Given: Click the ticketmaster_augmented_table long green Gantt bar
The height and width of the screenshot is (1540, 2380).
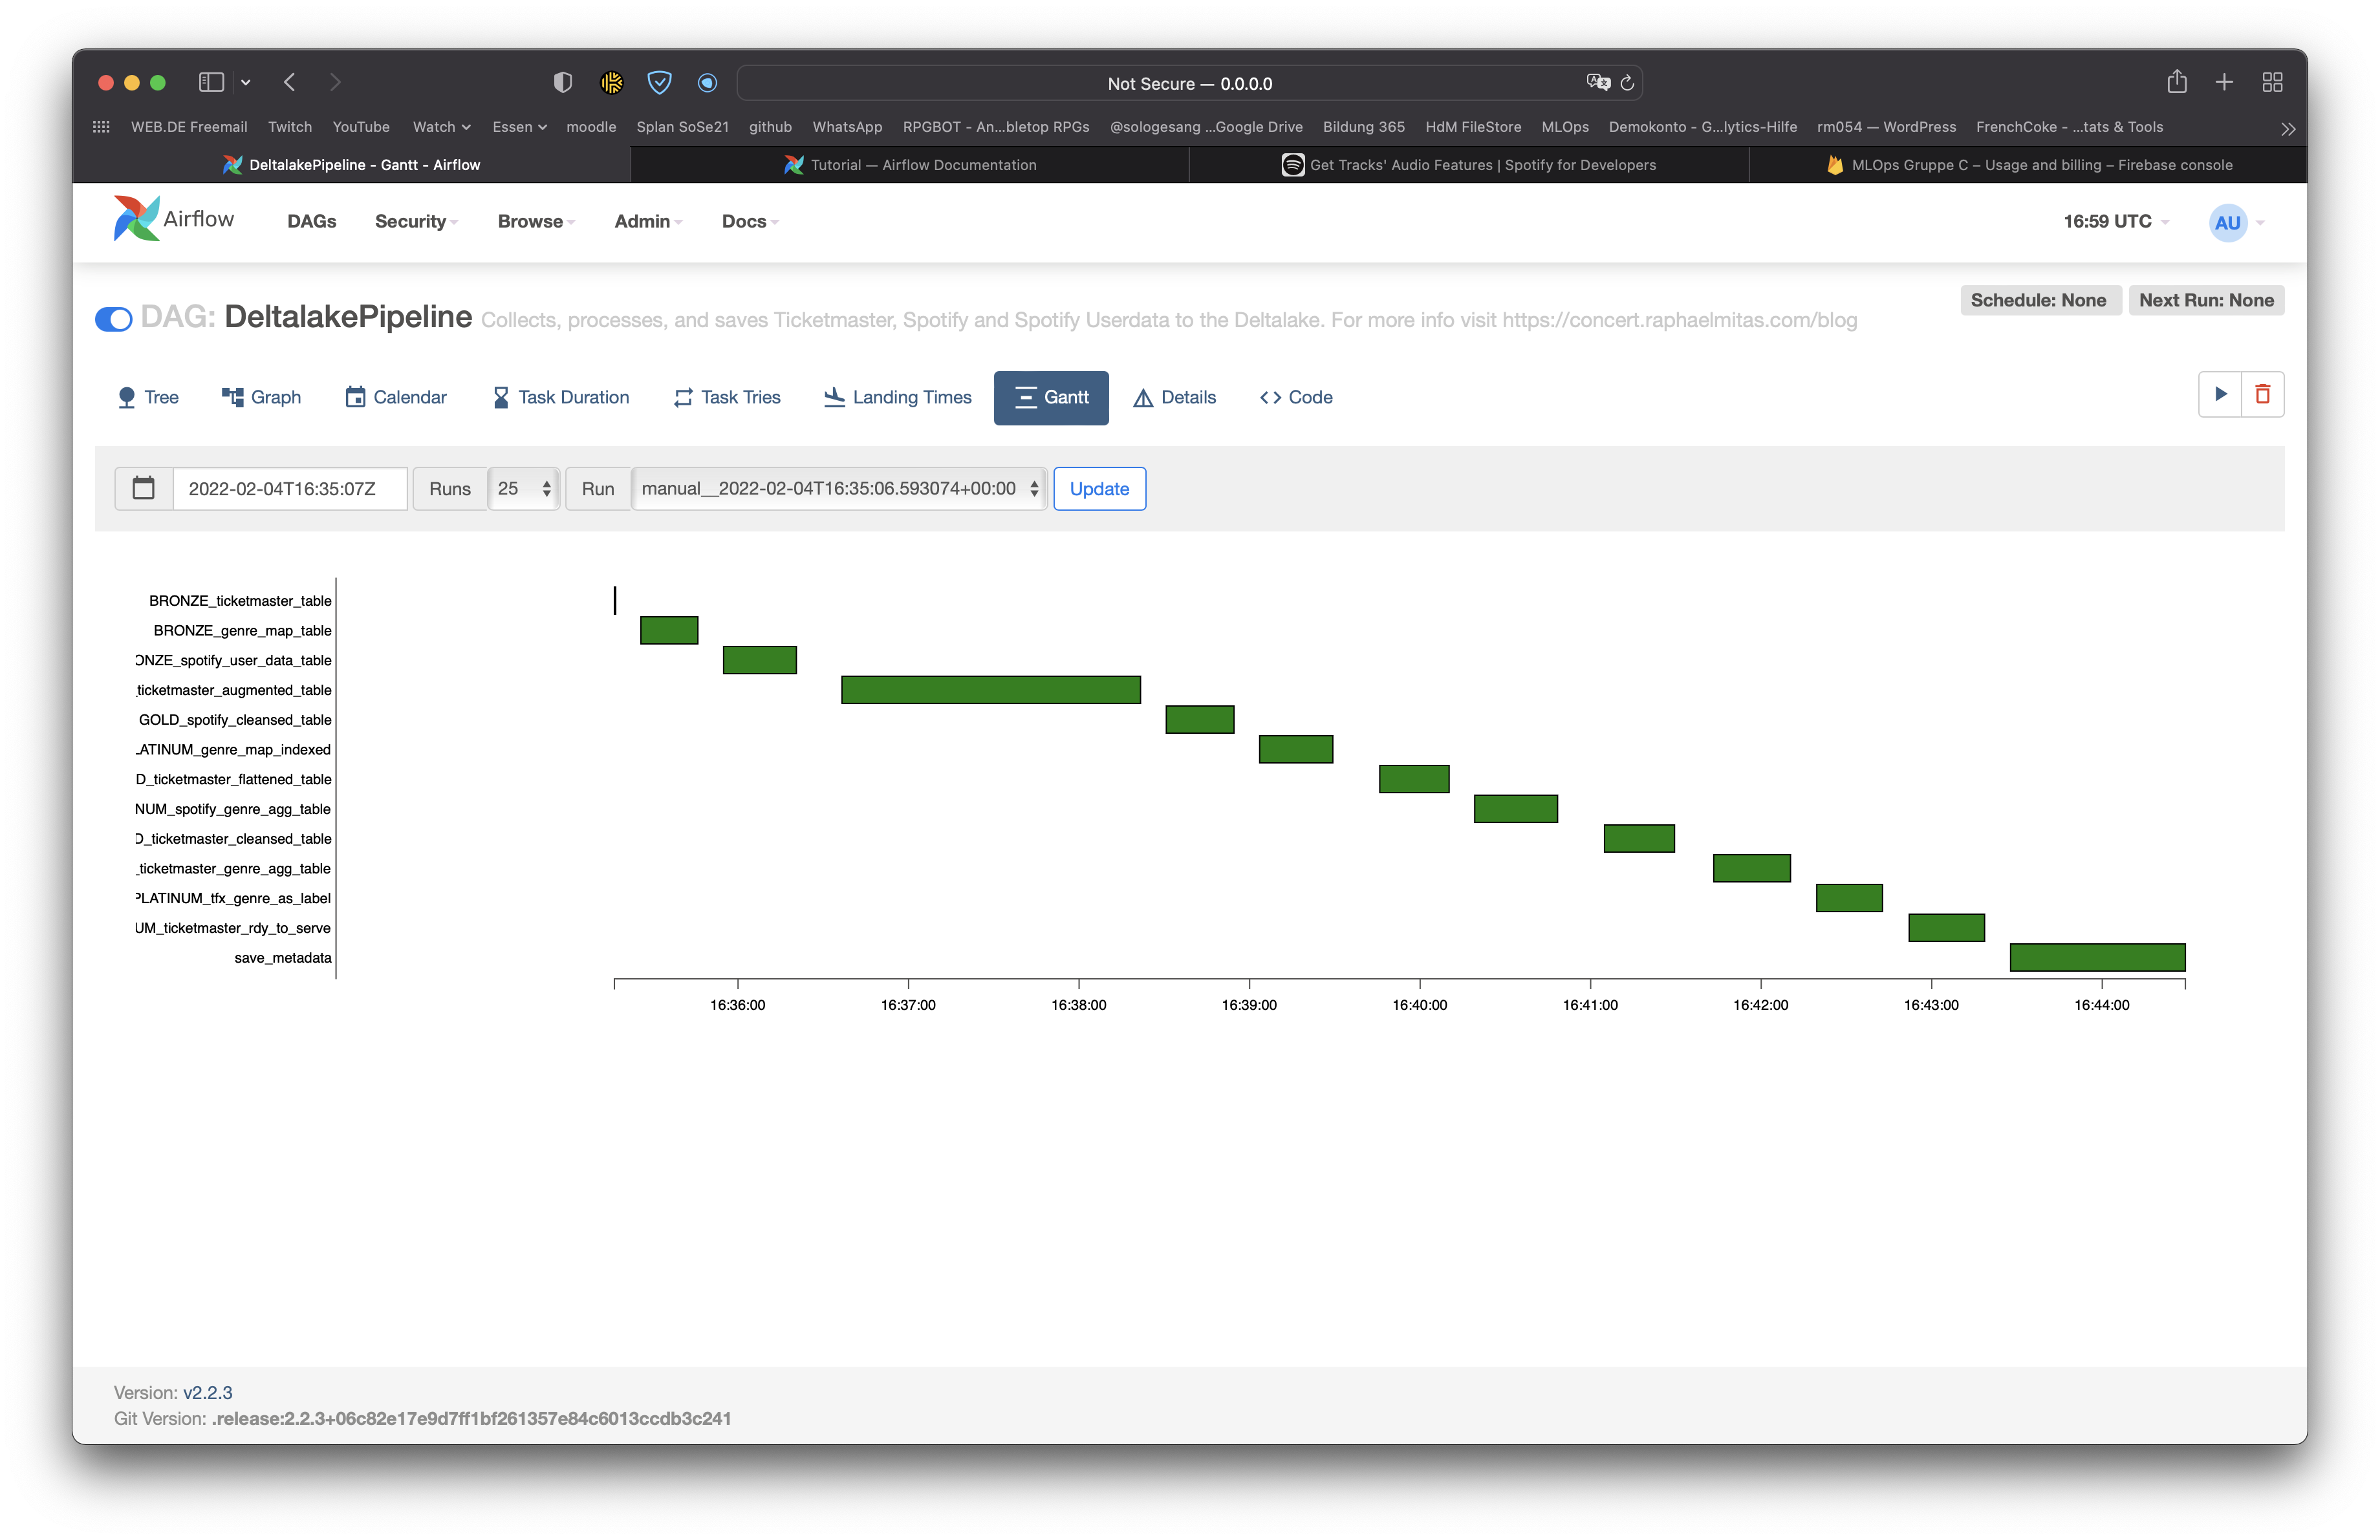Looking at the screenshot, I should coord(990,690).
